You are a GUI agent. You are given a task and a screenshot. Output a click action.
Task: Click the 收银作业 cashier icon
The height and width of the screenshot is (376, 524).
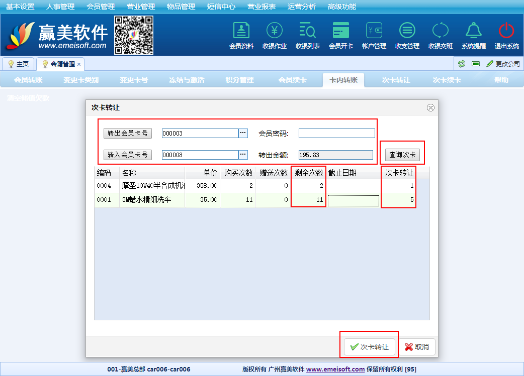[275, 31]
